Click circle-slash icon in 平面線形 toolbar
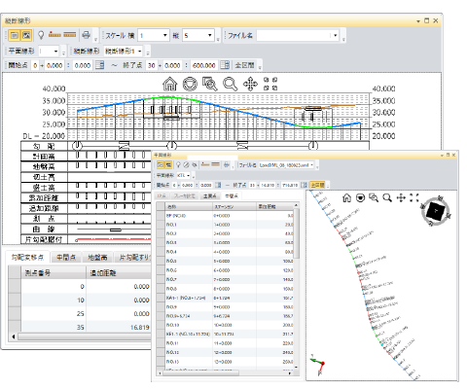Screen dimensions: 467x389 (x=186, y=164)
